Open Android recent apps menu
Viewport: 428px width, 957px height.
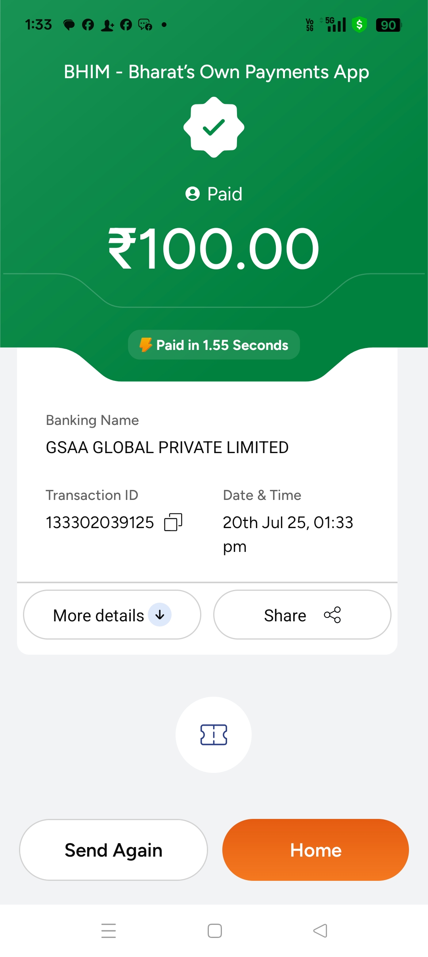pyautogui.click(x=109, y=930)
